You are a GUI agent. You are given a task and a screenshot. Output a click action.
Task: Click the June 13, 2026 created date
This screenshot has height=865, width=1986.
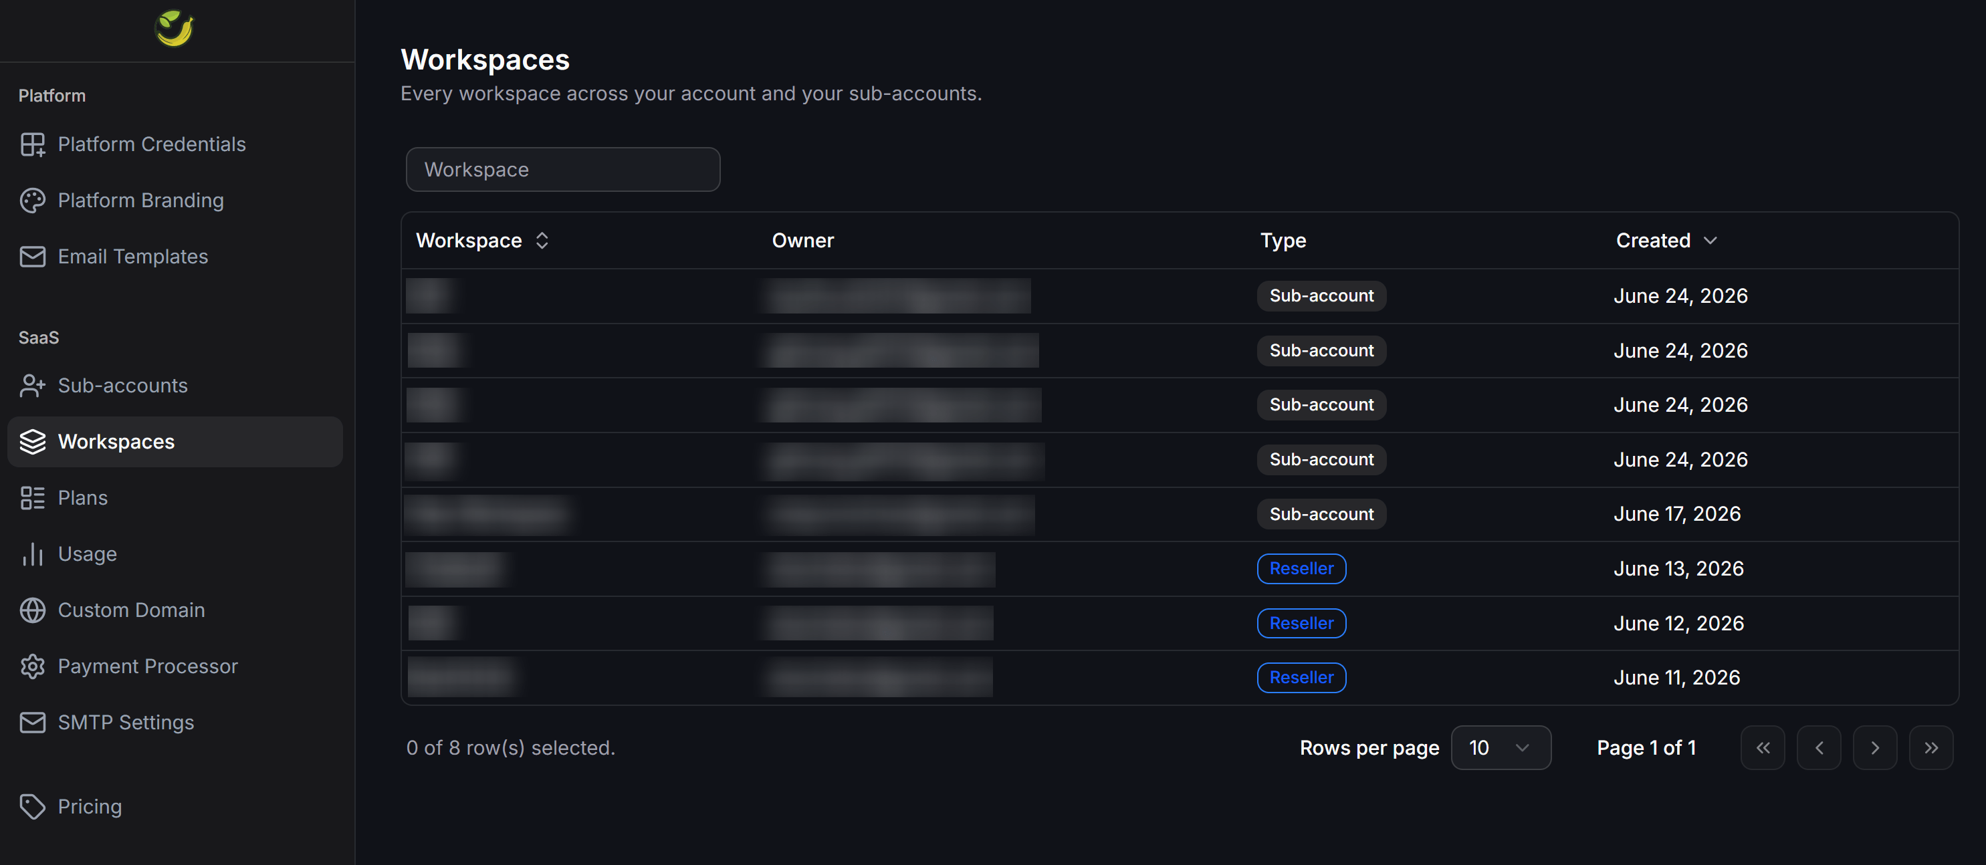pos(1678,569)
